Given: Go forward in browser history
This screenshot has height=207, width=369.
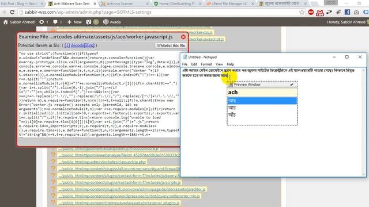Looking at the screenshot, I should [x=4, y=12].
